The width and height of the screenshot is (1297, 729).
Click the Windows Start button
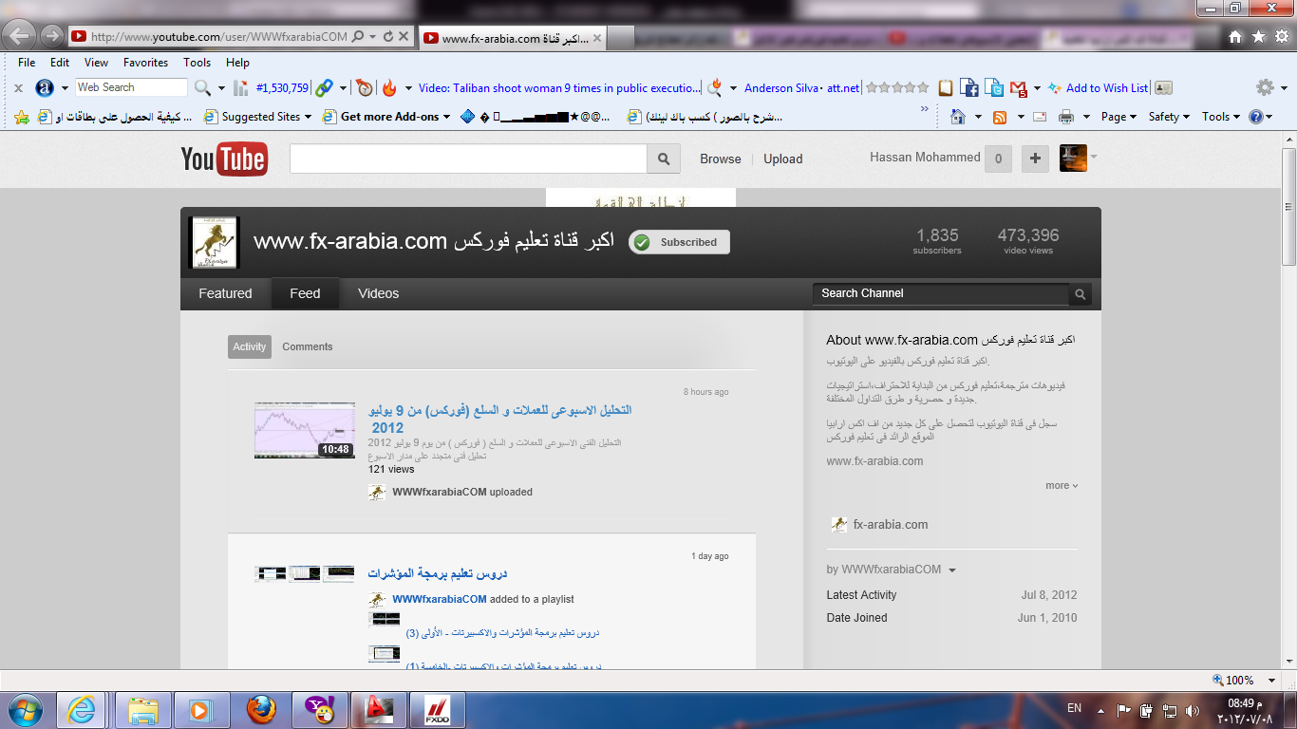click(25, 709)
